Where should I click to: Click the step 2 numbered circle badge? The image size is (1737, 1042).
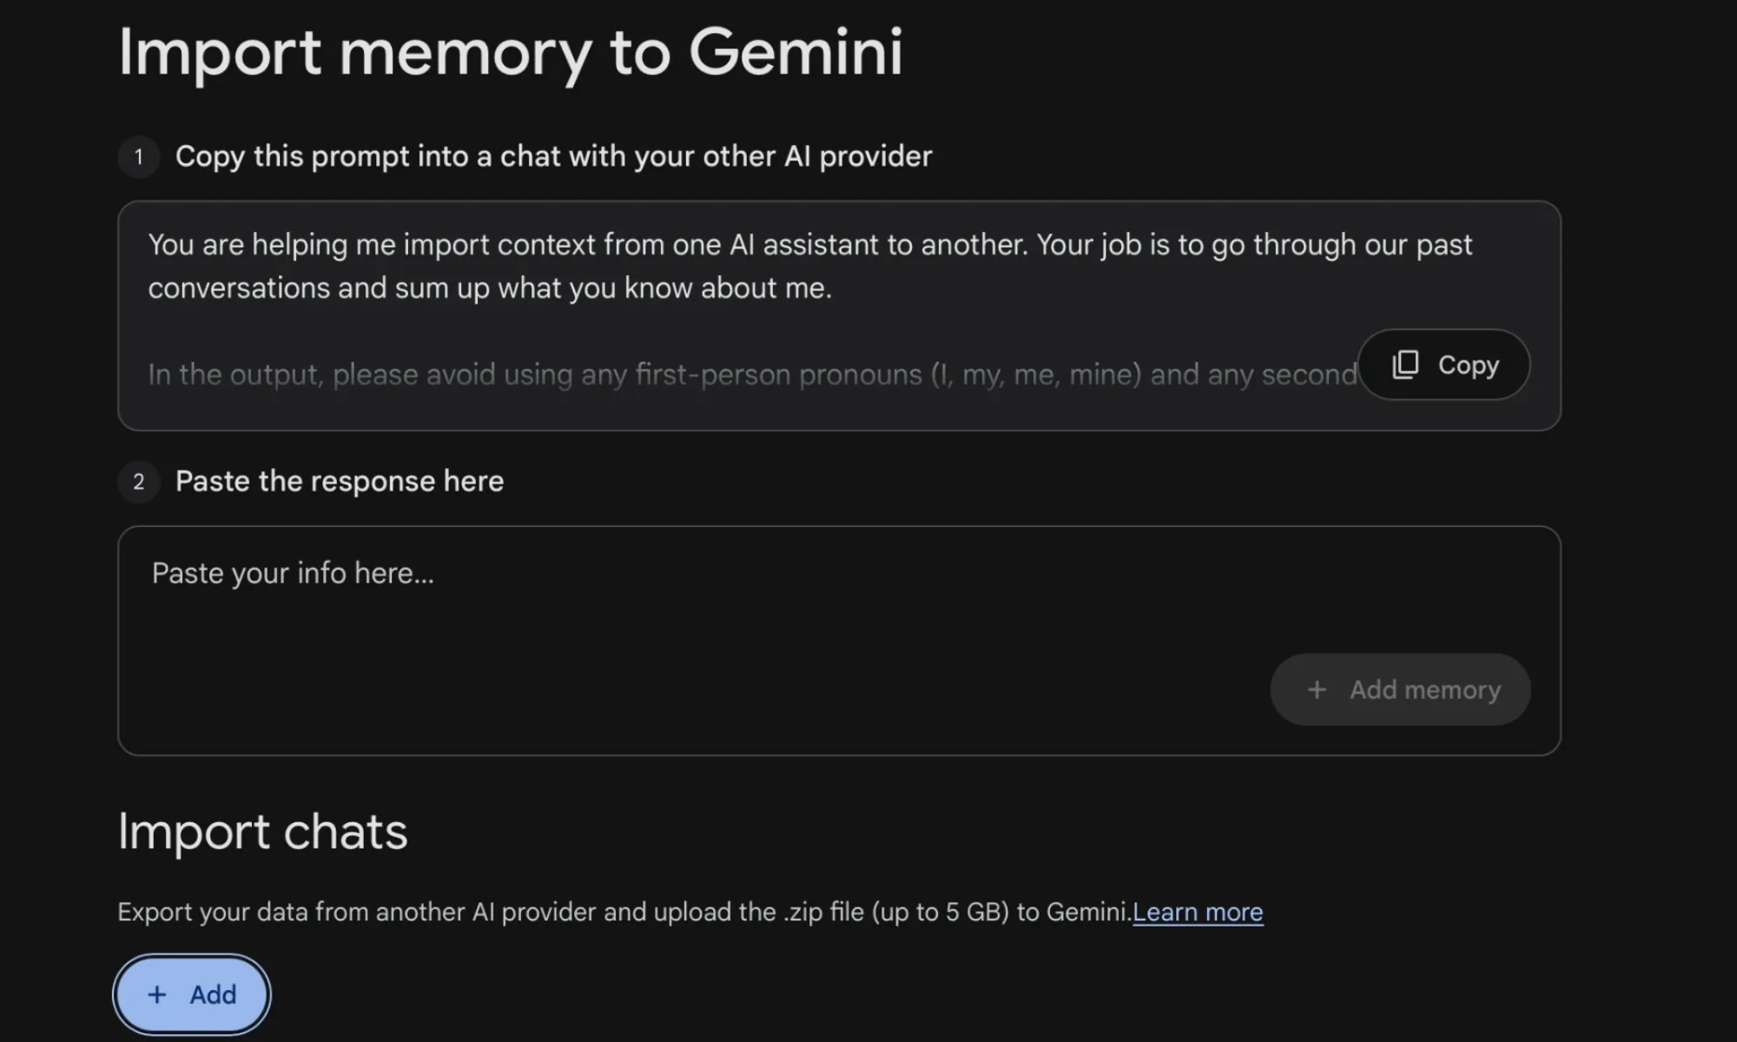[x=138, y=481]
